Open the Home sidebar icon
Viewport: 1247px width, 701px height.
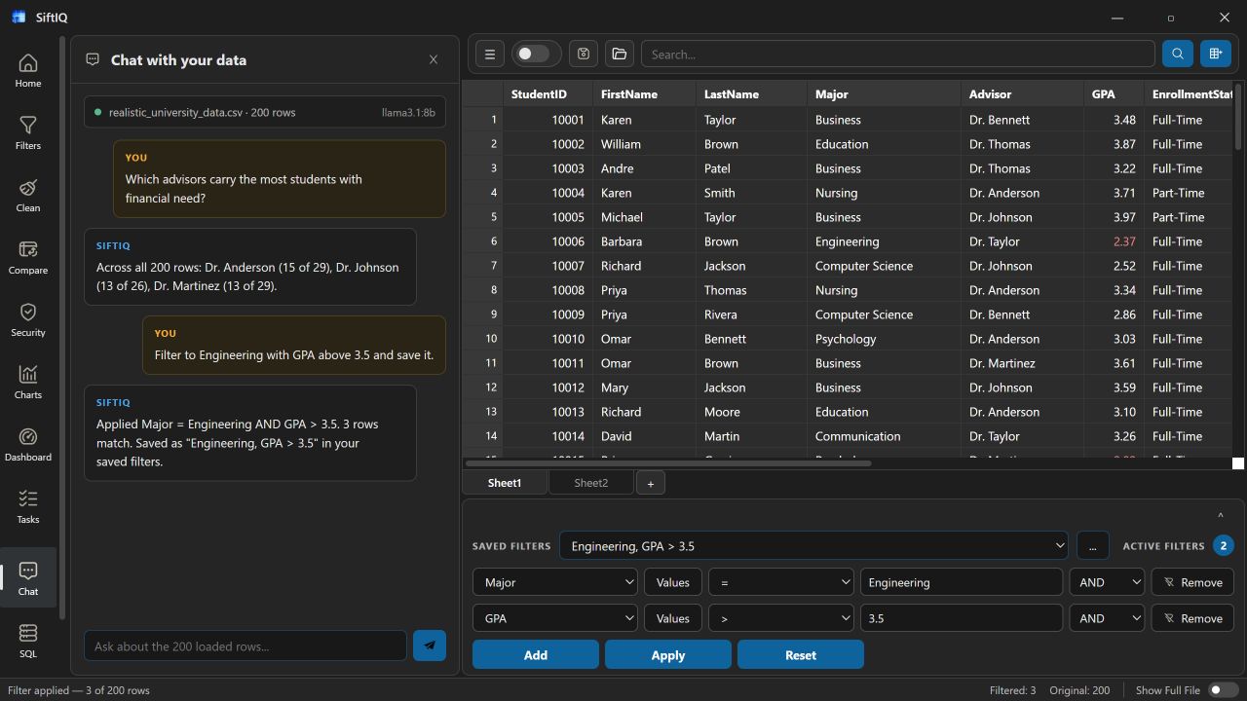[28, 71]
